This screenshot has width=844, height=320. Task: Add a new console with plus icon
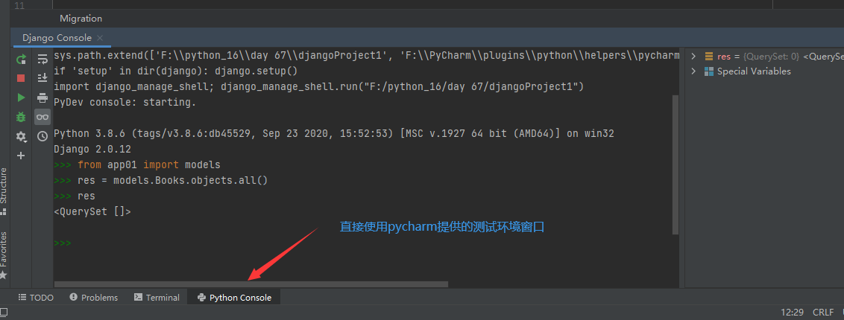point(21,156)
